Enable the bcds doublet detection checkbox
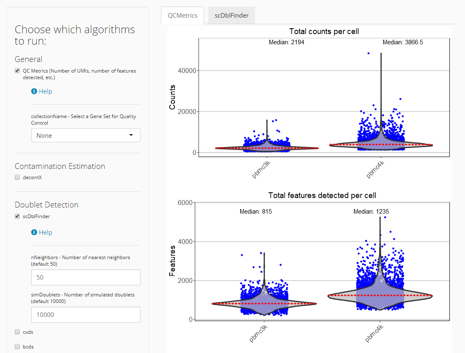Viewport: 465px width, 353px height. coord(17,346)
